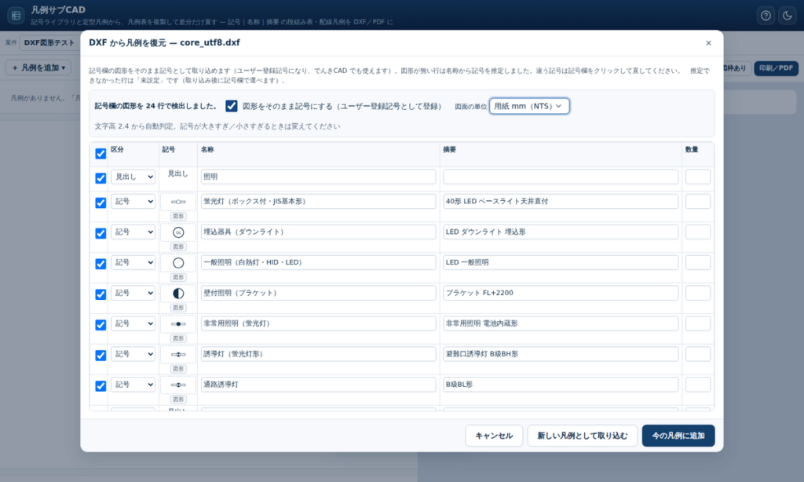The image size is (804, 482).
Task: Open 区分 dropdown for 蛍光灯 row
Action: 133,202
